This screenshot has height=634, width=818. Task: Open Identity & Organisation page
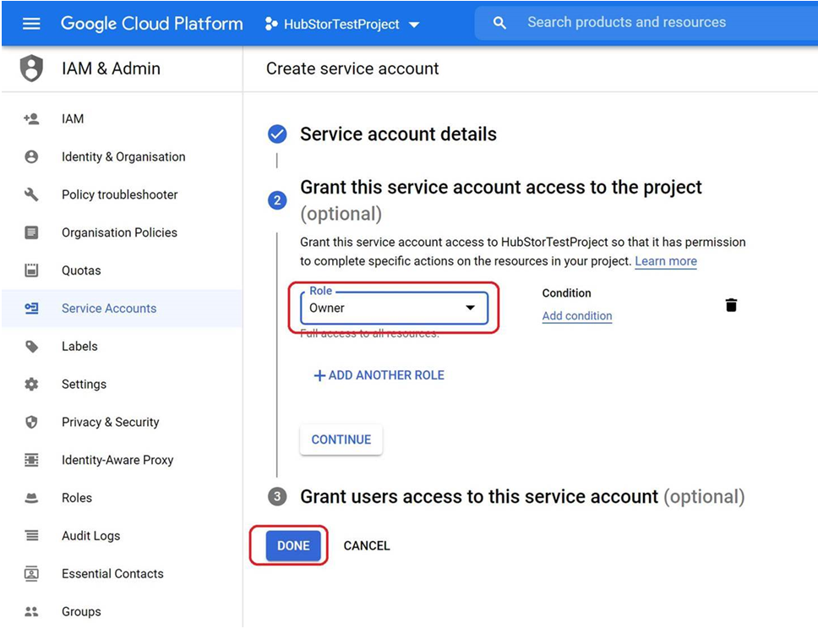coord(122,156)
